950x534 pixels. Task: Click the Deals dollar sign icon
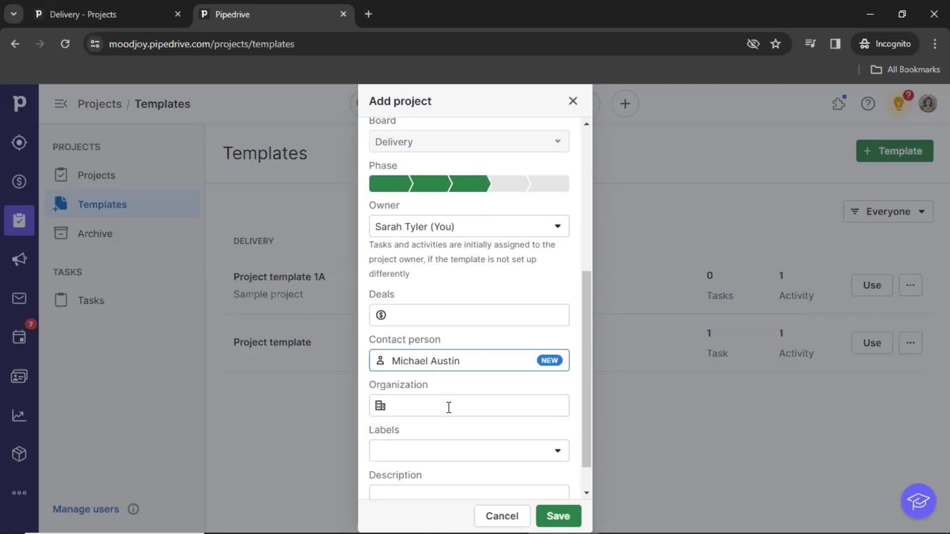(x=380, y=315)
